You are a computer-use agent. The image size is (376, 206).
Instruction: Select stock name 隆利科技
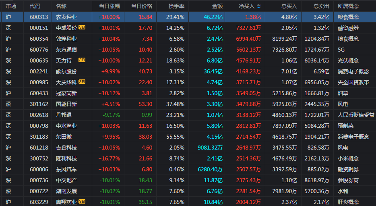point(66,158)
